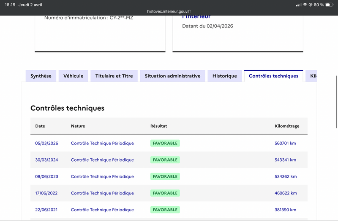Switch to the Véhicule tab
This screenshot has height=221, width=338.
pyautogui.click(x=73, y=76)
